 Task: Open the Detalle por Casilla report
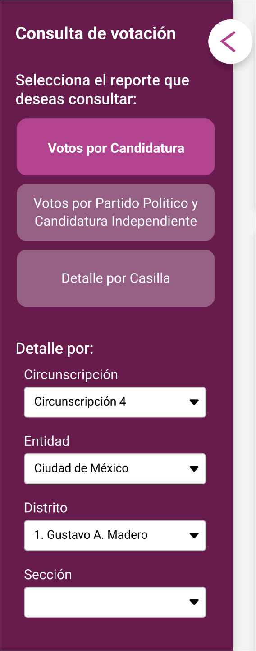point(116,278)
